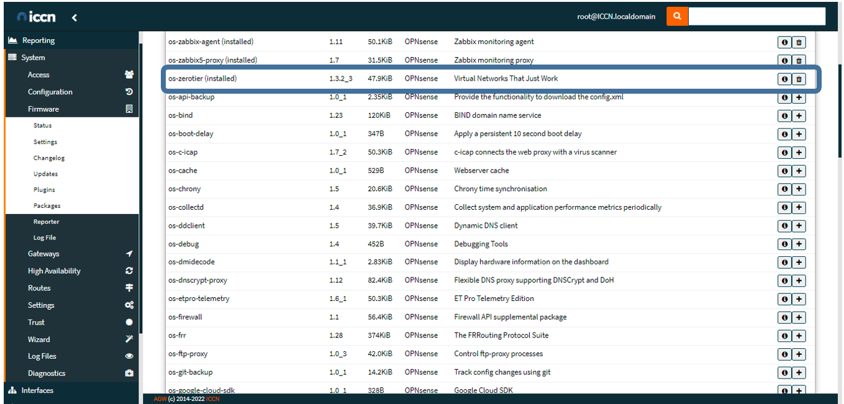This screenshot has width=844, height=404.
Task: Open the Firmware Plugins page
Action: (x=44, y=189)
